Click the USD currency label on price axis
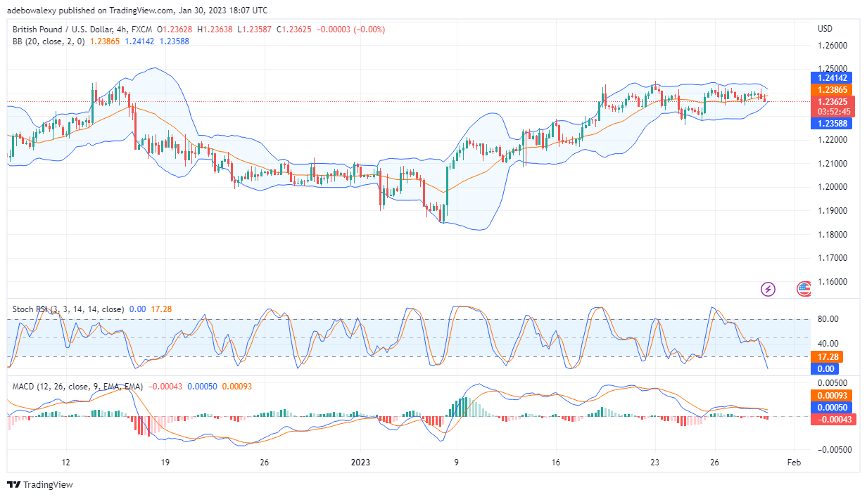The height and width of the screenshot is (497, 867). (825, 29)
